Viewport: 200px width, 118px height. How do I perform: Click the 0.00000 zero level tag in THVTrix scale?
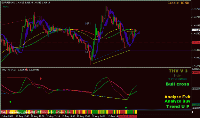[x=196, y=89]
